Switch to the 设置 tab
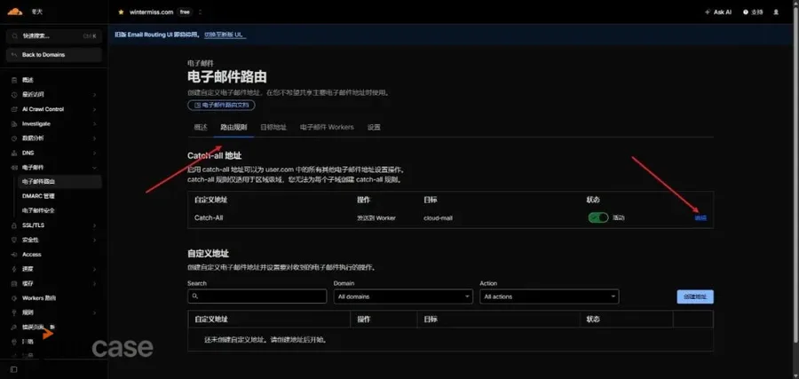The height and width of the screenshot is (379, 799). [x=374, y=127]
